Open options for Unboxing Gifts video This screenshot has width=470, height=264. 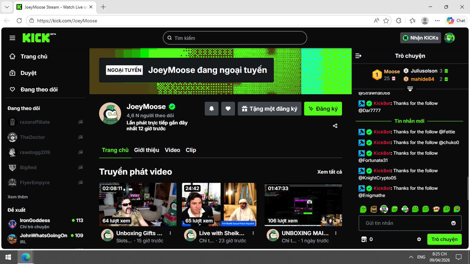pos(170,233)
